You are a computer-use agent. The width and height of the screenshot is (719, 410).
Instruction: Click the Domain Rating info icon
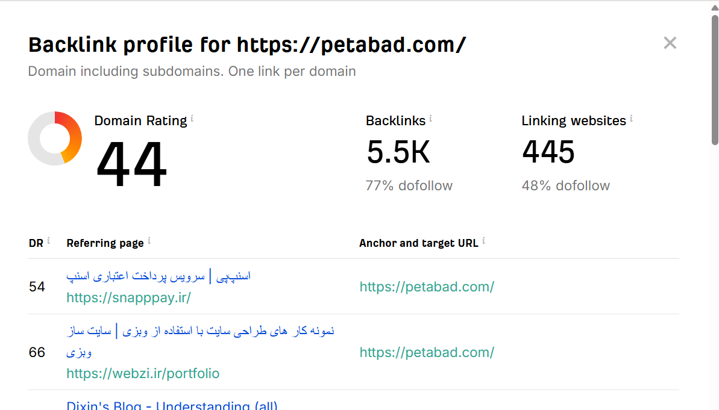[x=192, y=119]
